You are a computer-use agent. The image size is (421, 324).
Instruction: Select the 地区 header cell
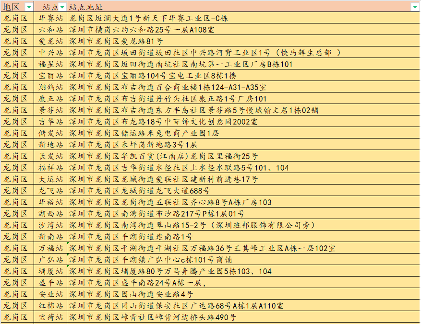point(17,7)
